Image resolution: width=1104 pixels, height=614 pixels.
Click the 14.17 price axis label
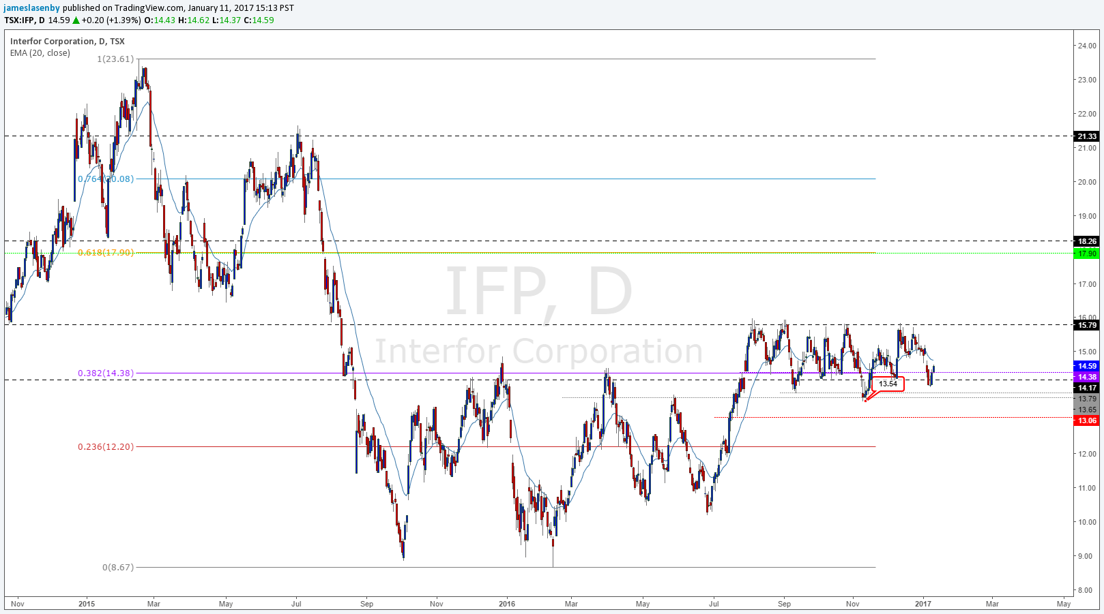click(x=1087, y=388)
